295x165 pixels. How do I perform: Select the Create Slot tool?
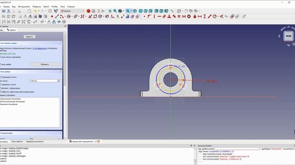pyautogui.click(x=107, y=16)
